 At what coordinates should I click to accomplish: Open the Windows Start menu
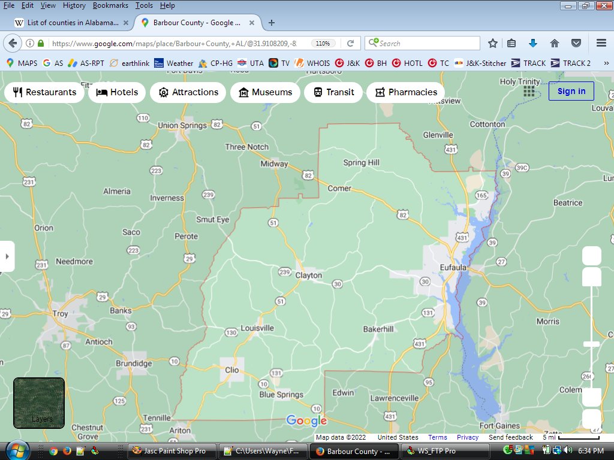tap(16, 451)
